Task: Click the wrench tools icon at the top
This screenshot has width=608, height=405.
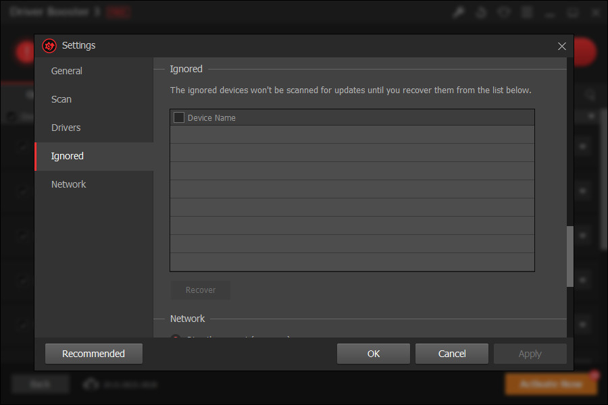Action: pos(459,12)
